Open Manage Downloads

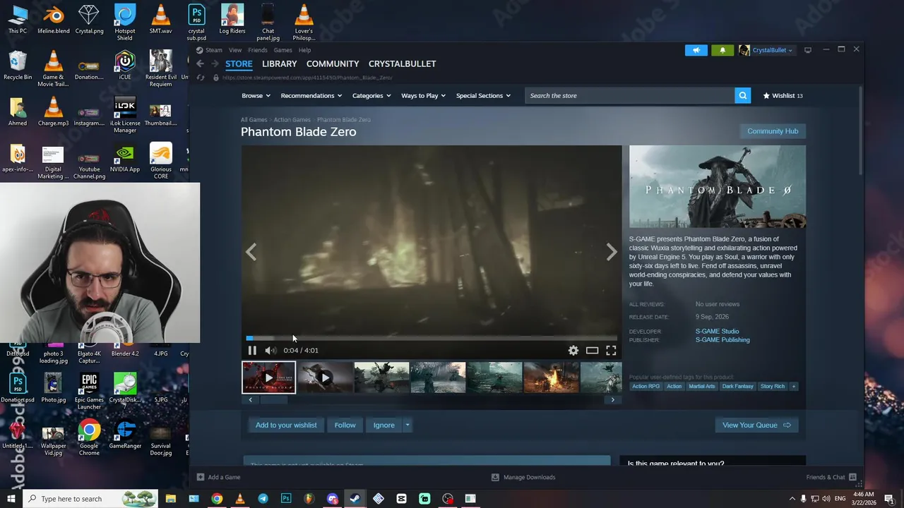tap(523, 477)
